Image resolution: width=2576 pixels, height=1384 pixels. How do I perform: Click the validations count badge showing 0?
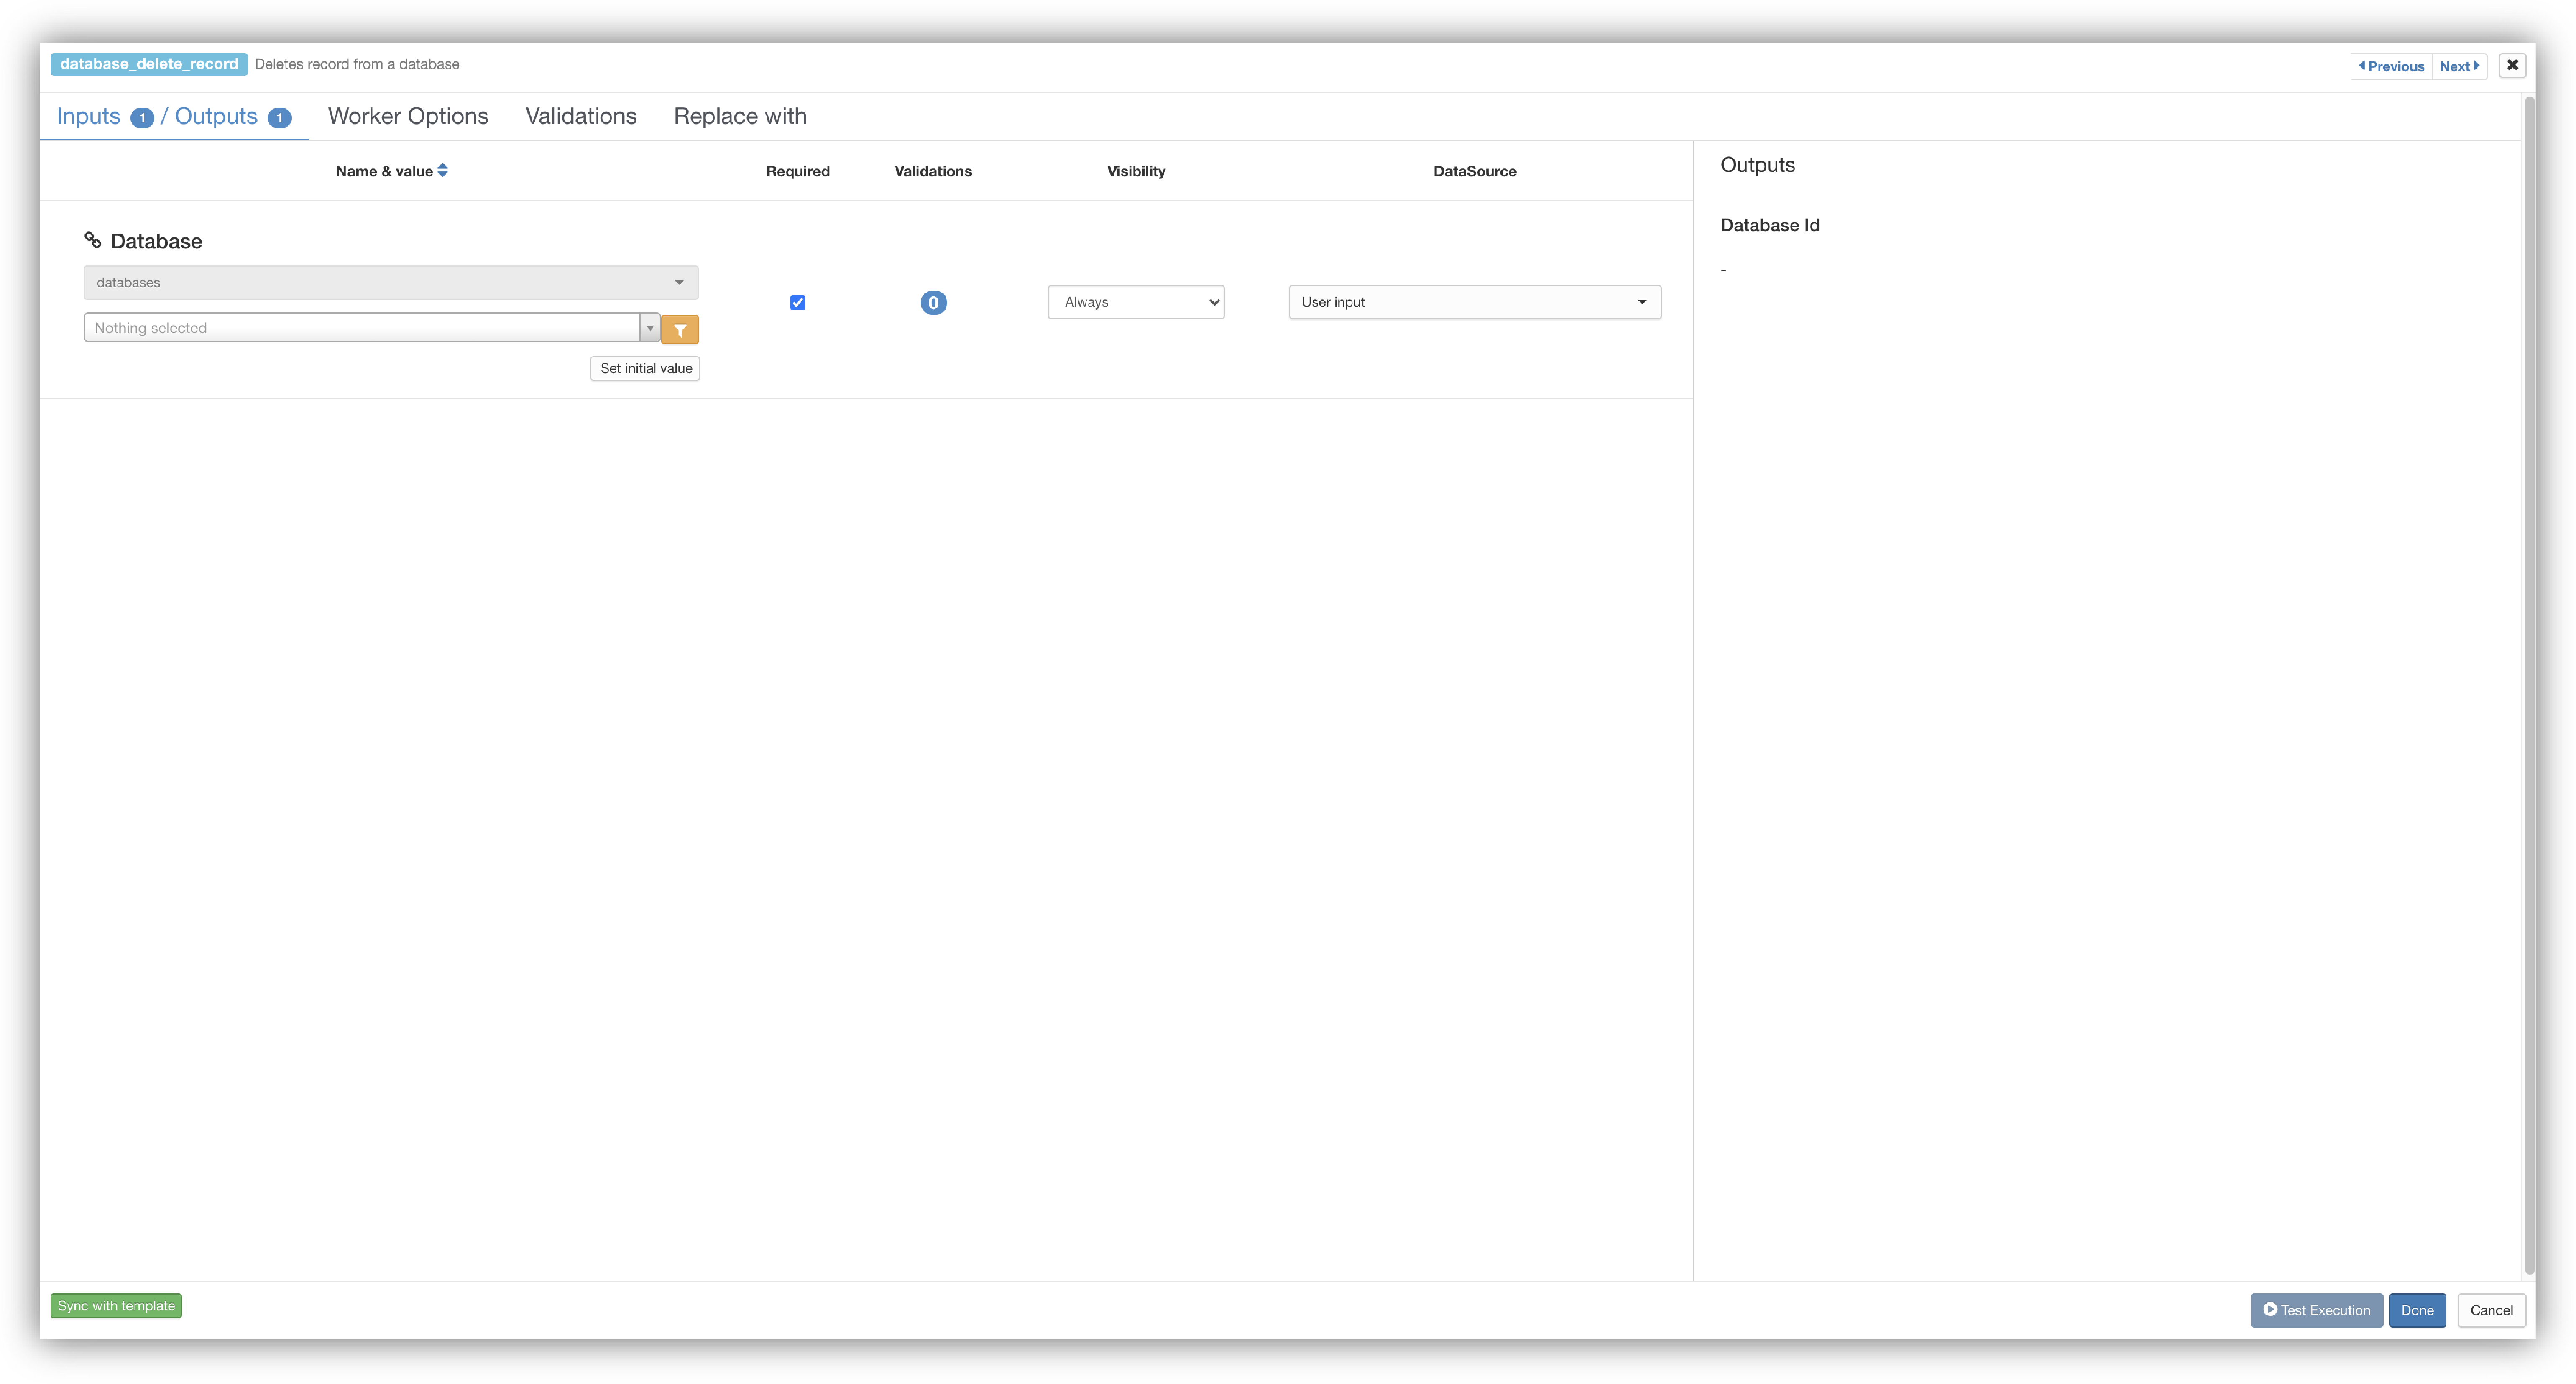(933, 302)
